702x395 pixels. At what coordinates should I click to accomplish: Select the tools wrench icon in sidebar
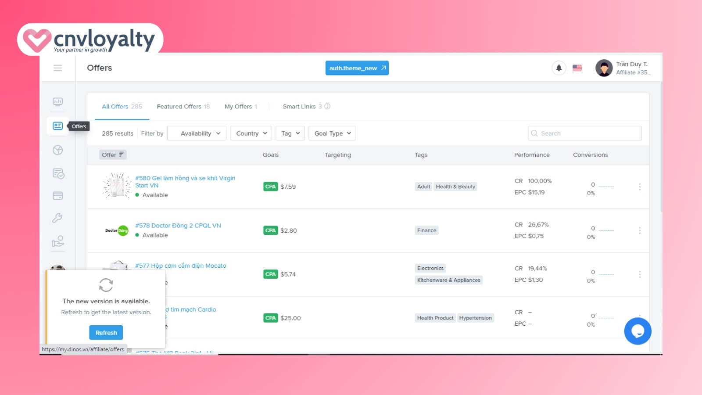click(57, 218)
